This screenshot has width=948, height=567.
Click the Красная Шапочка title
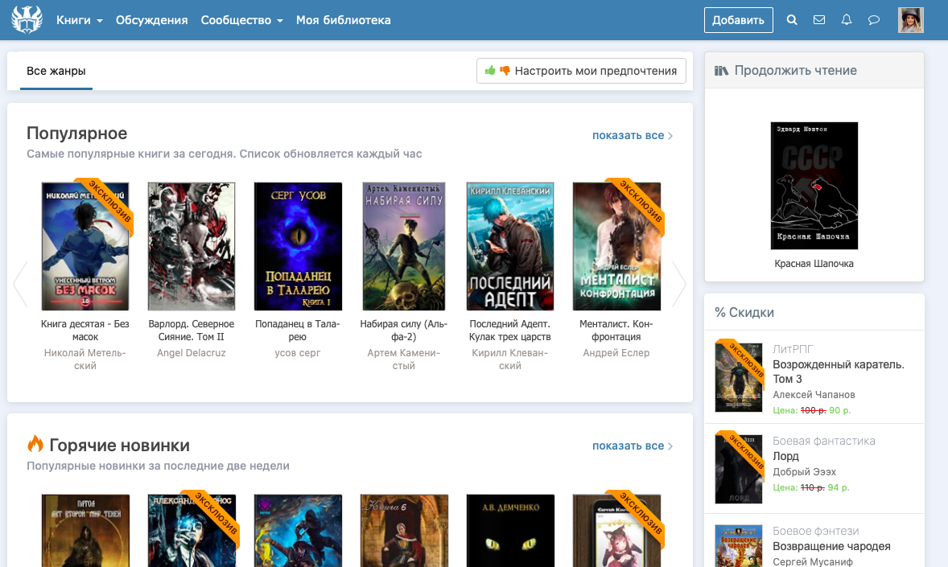tap(814, 264)
